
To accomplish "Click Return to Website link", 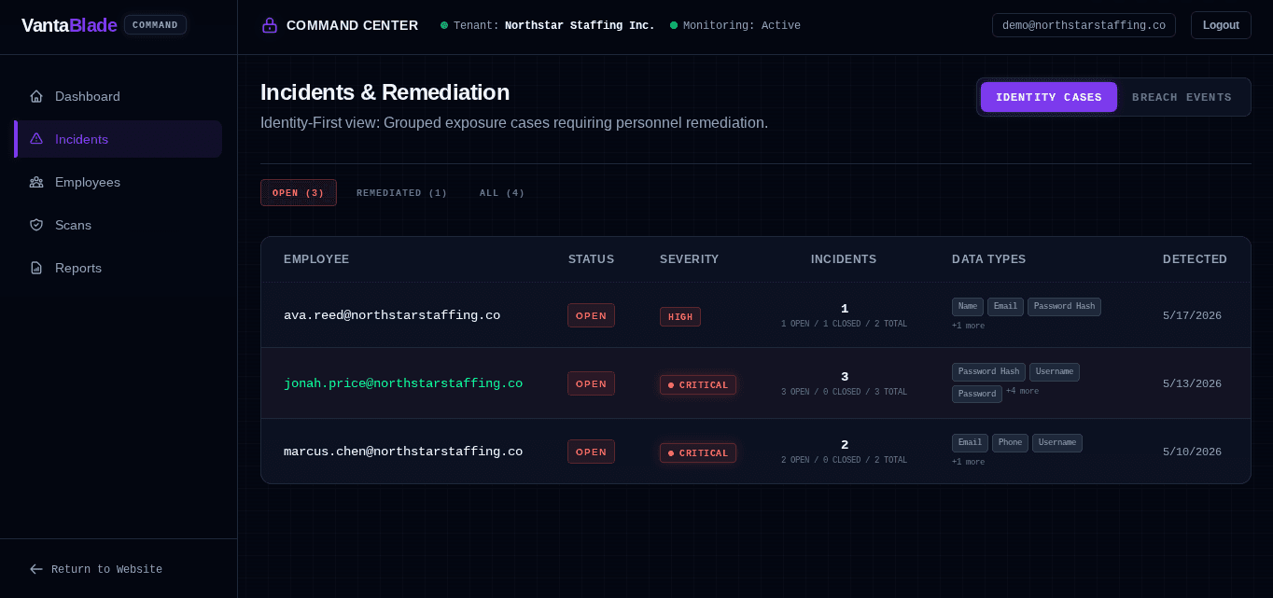I will 96,569.
